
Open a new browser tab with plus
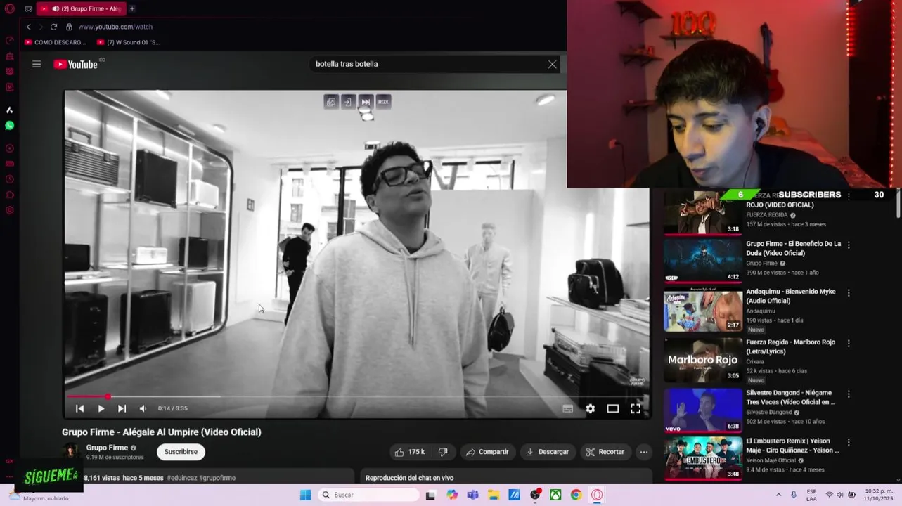point(131,8)
